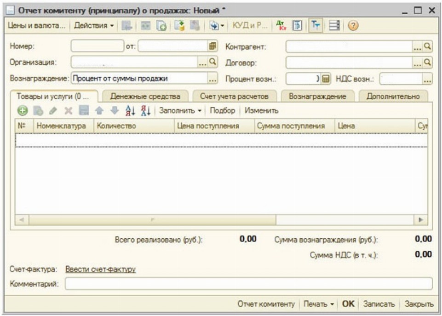Click the sort descending icon in table toolbar

pos(145,111)
